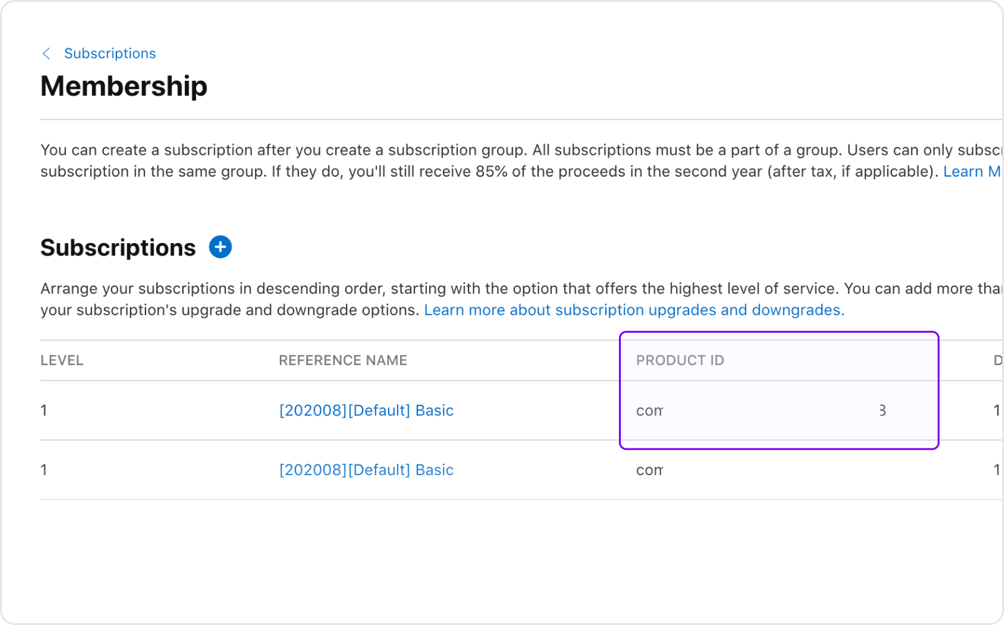Viewport: 1004px width, 625px height.
Task: Click the product ID value in the second row
Action: pyautogui.click(x=649, y=470)
